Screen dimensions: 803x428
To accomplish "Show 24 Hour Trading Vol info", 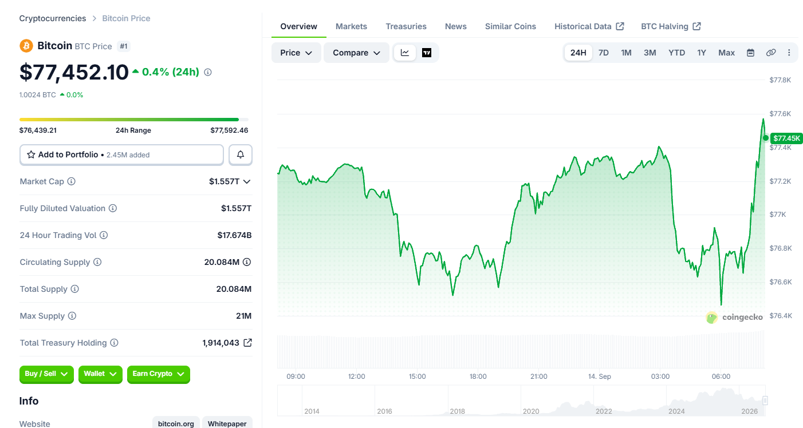I will point(104,235).
